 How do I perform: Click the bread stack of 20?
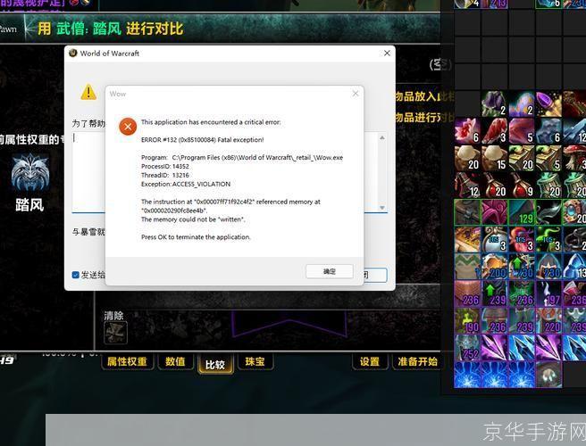(467, 158)
